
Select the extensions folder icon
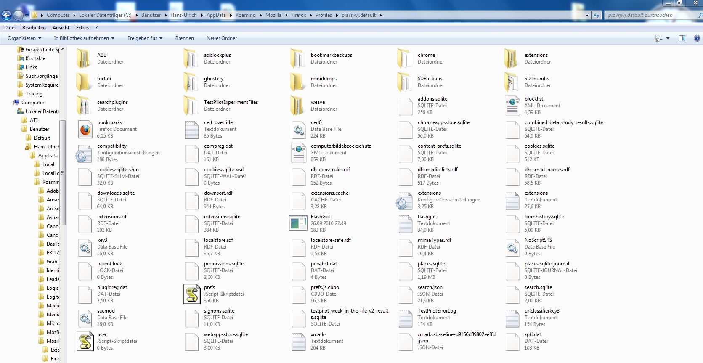tap(511, 58)
